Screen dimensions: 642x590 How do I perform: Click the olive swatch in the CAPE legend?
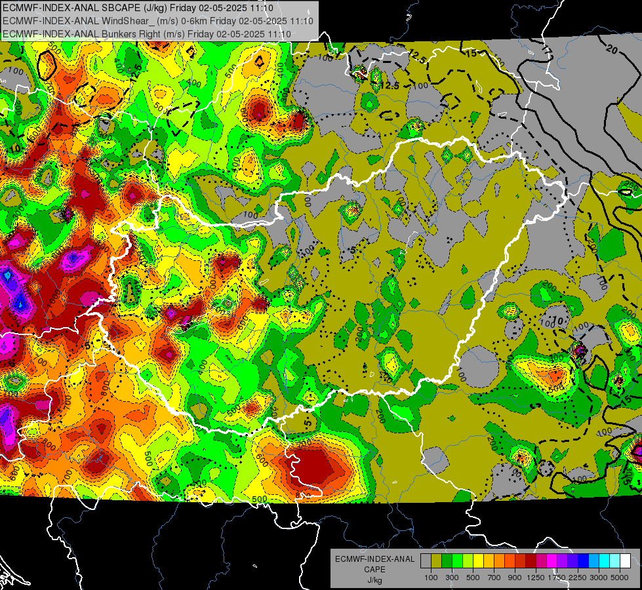[x=437, y=560]
